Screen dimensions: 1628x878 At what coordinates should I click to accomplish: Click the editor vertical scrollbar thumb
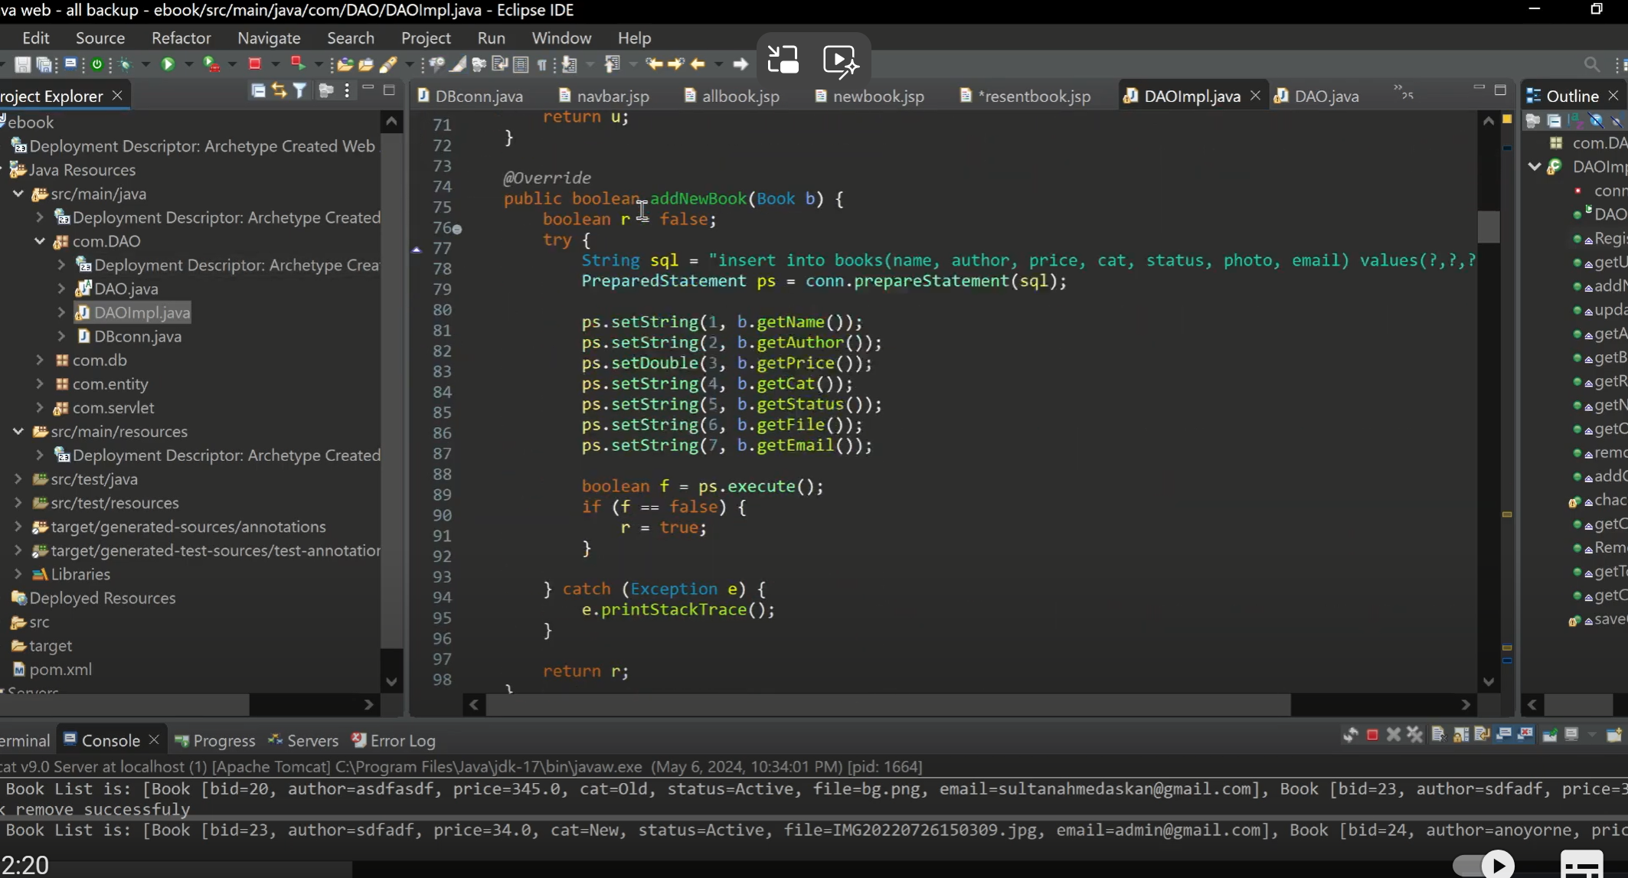point(1489,227)
